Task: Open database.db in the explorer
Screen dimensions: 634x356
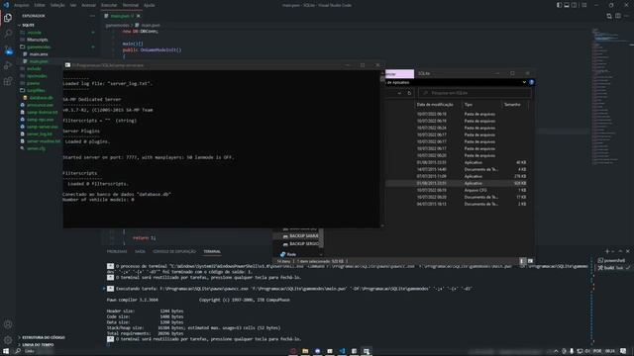Action: [42, 98]
